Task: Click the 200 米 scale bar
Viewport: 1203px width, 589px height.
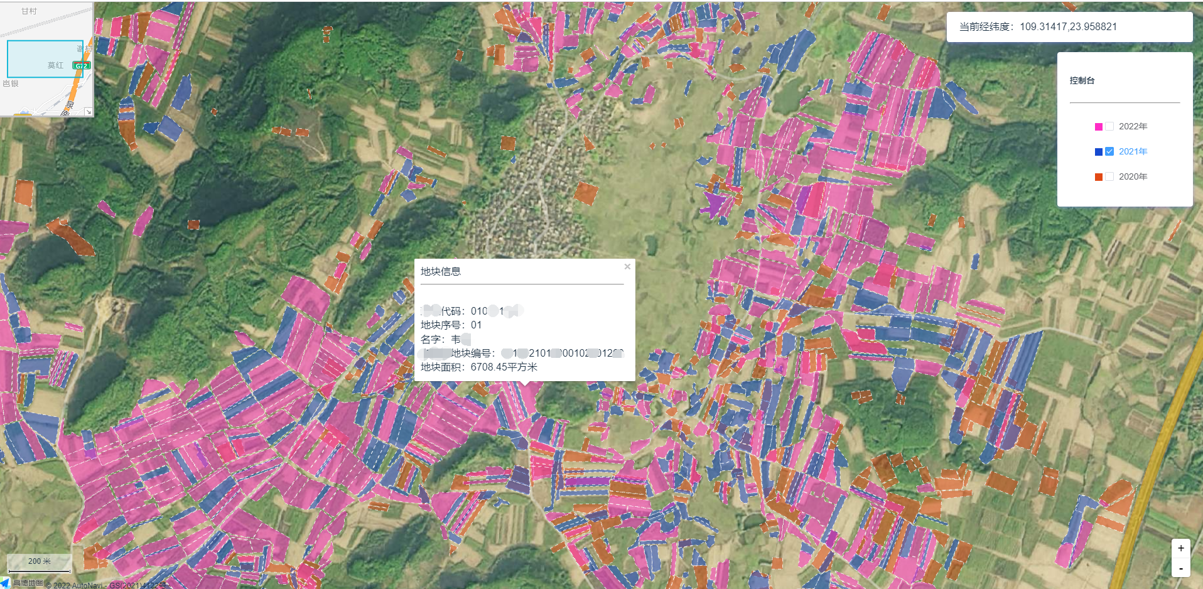Action: tap(39, 563)
